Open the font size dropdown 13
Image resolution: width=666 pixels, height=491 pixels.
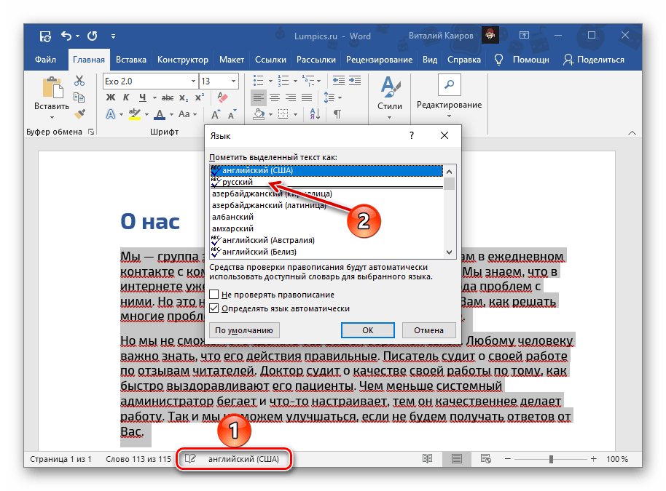233,81
